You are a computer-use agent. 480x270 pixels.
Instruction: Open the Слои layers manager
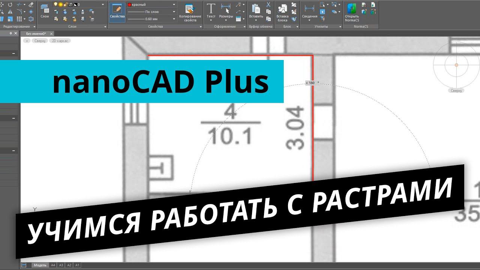[45, 10]
